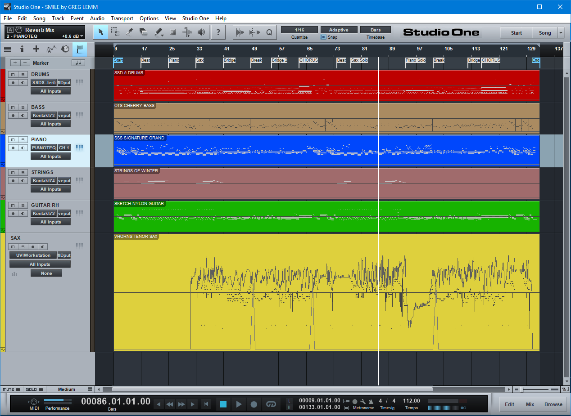Click the timebase notes icon on Marker track
571x416 pixels.
coord(78,63)
